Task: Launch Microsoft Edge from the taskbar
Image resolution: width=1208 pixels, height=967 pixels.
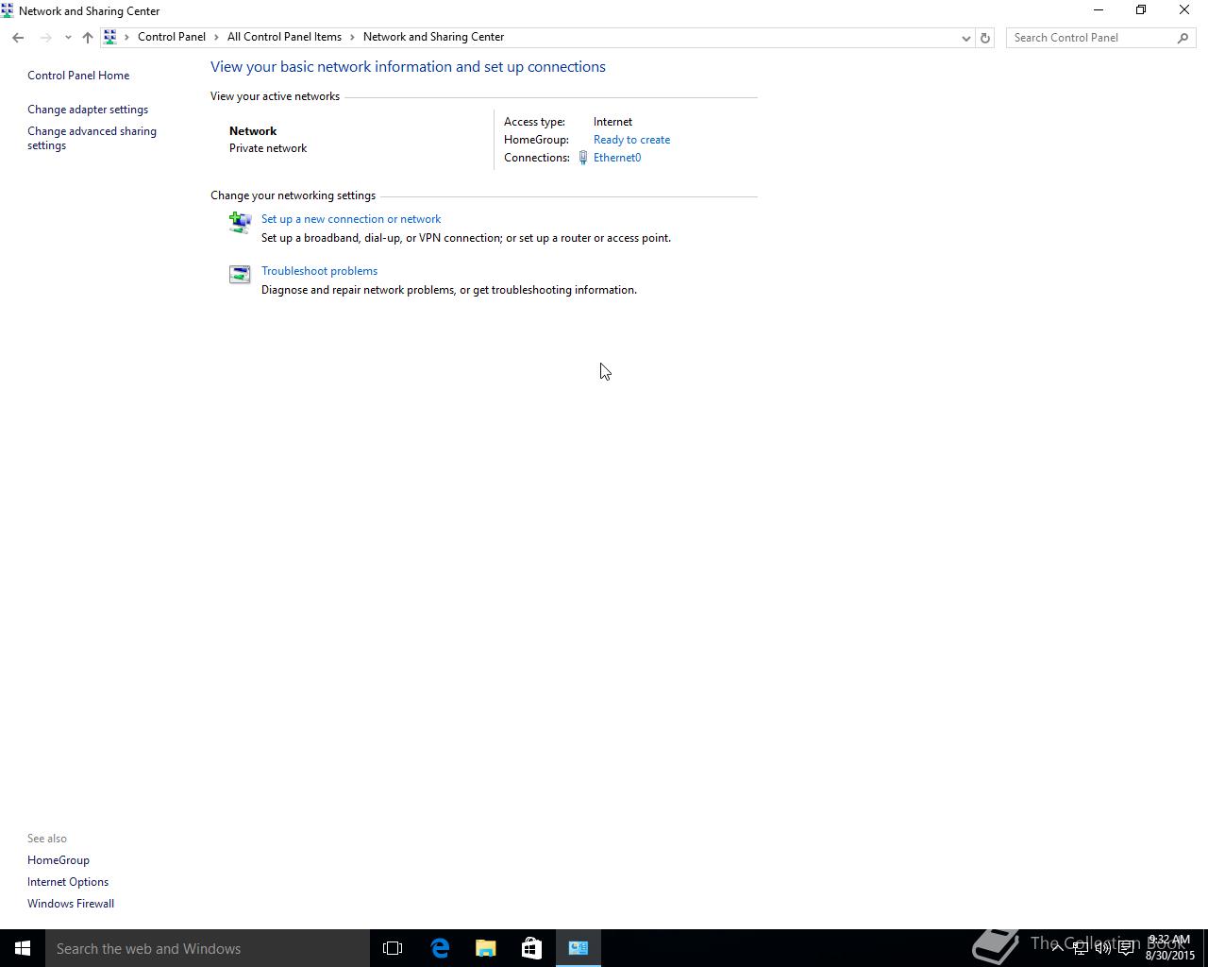Action: point(440,948)
